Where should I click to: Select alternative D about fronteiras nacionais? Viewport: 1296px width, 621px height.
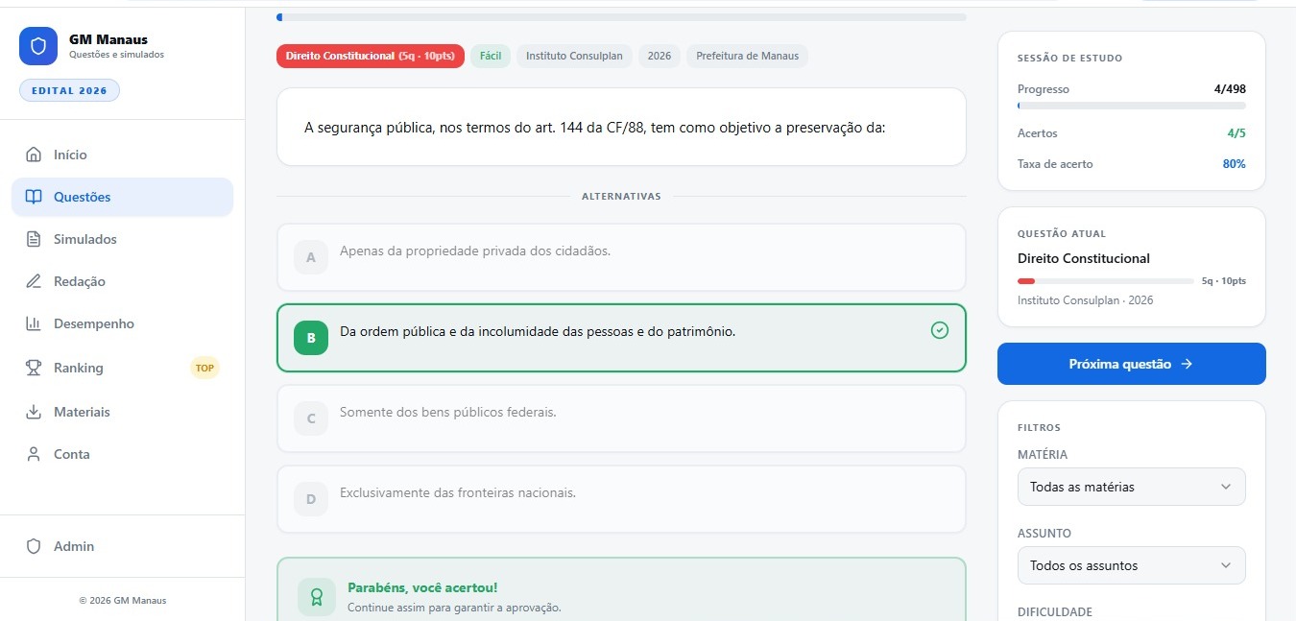coord(621,499)
